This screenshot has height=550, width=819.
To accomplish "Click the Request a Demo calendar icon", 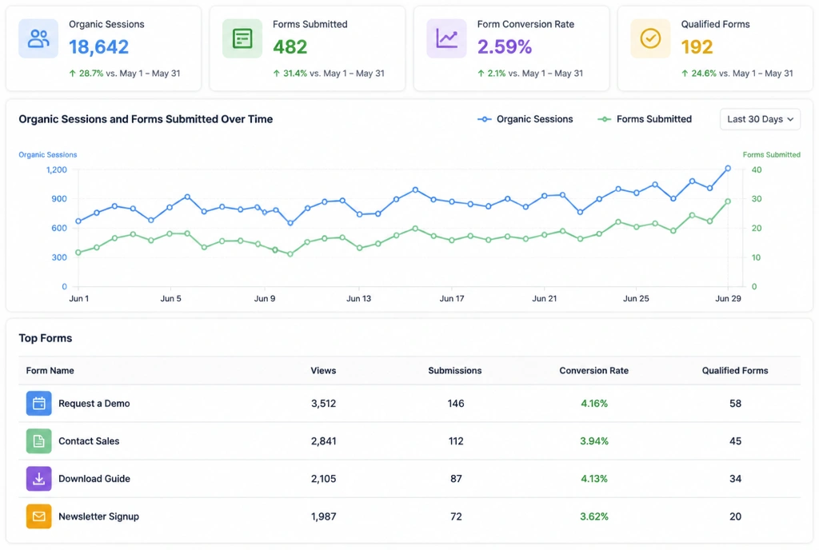I will pos(38,404).
